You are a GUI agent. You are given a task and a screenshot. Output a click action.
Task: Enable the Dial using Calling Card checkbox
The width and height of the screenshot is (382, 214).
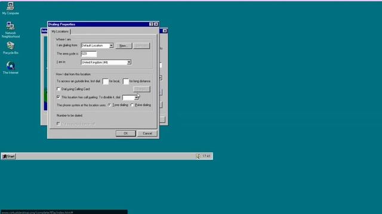pyautogui.click(x=58, y=89)
